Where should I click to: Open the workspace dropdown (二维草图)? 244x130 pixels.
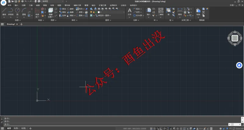point(52,2)
